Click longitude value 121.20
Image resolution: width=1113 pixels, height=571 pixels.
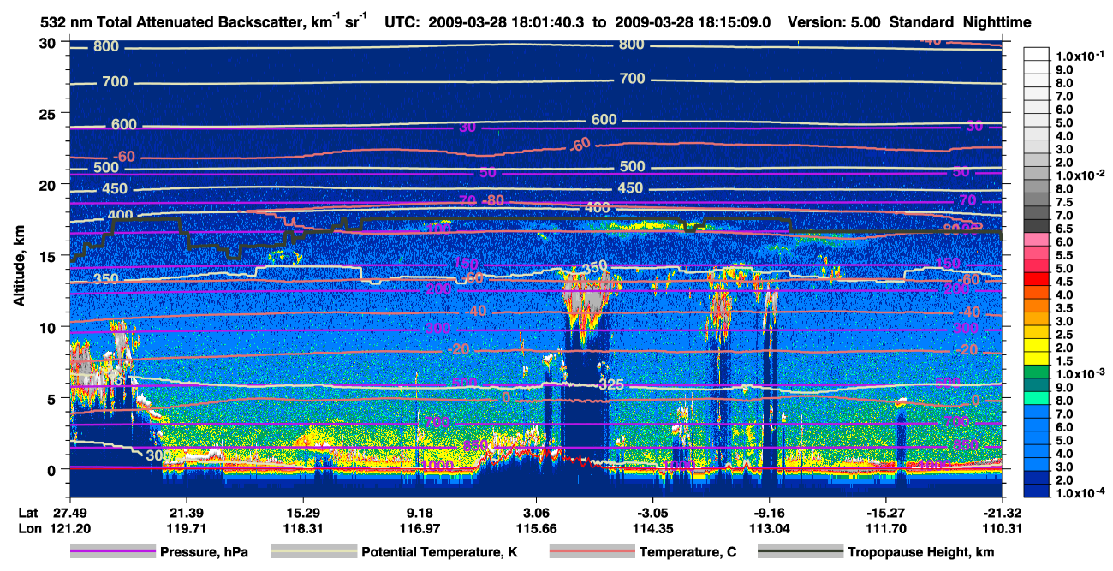[x=68, y=528]
